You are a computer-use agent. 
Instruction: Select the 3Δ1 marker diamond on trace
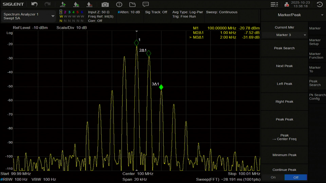pyautogui.click(x=161, y=87)
